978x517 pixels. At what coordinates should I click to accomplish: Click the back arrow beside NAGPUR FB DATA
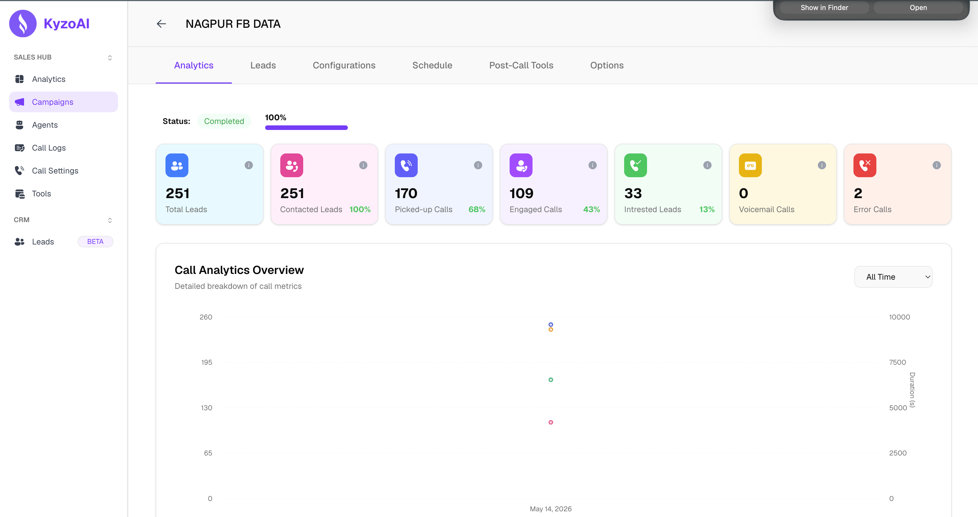click(161, 24)
